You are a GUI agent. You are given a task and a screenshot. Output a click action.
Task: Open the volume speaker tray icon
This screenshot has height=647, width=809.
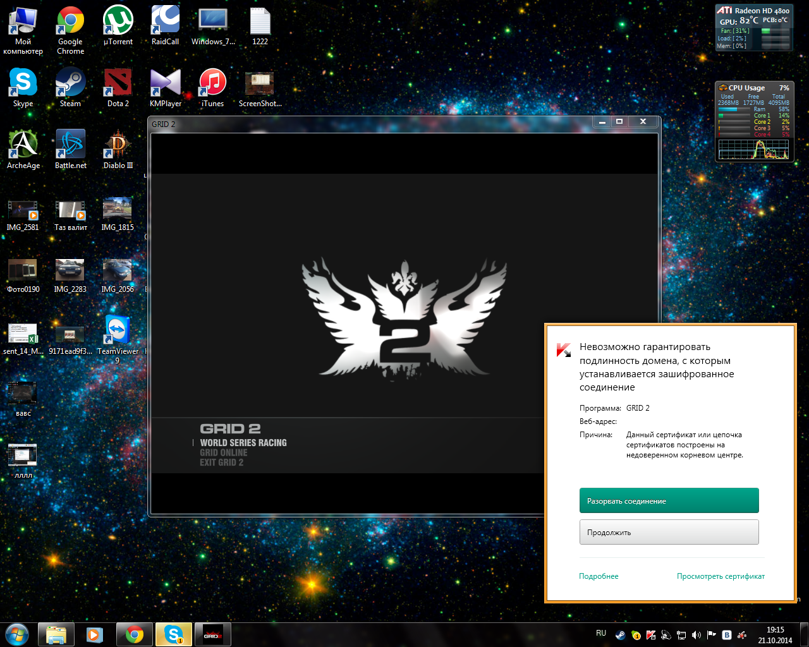click(696, 635)
